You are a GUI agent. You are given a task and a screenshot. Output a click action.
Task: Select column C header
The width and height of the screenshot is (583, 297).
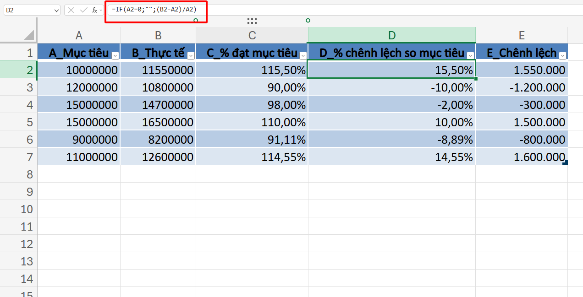click(252, 35)
